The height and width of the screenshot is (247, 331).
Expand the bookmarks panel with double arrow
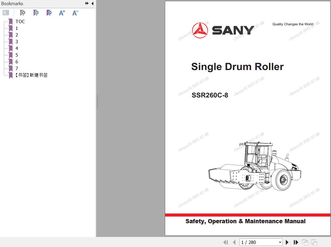[x=87, y=3]
